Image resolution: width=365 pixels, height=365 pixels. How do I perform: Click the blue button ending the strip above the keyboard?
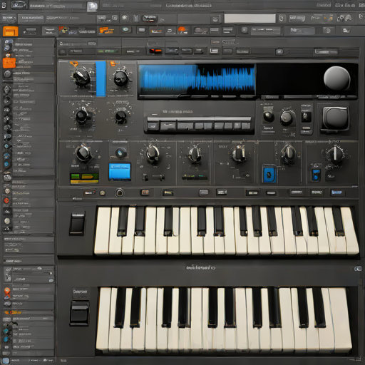point(336,192)
